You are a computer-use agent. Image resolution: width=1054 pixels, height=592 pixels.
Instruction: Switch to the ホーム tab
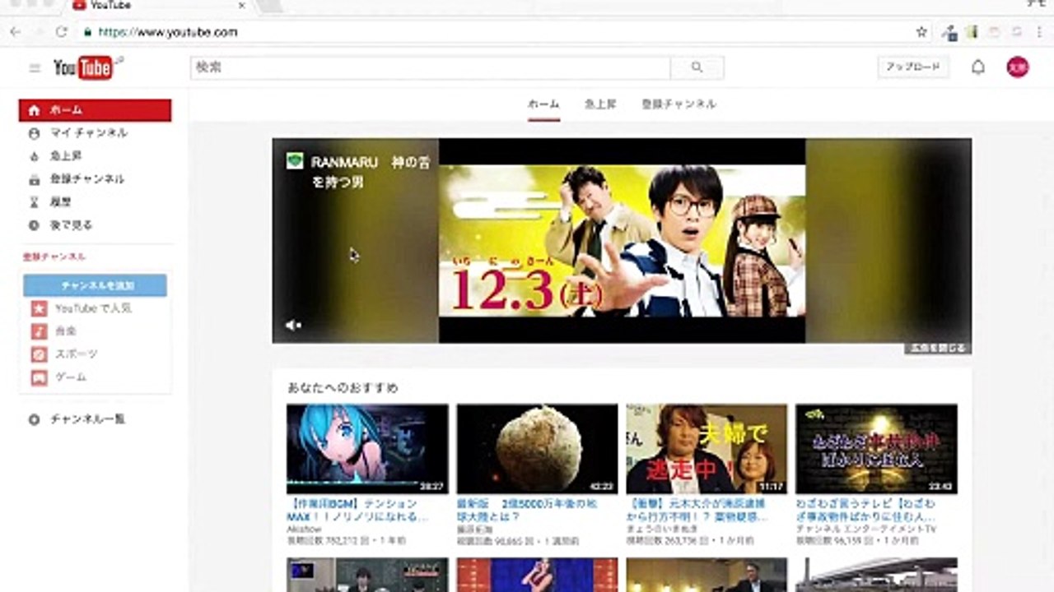[x=543, y=104]
